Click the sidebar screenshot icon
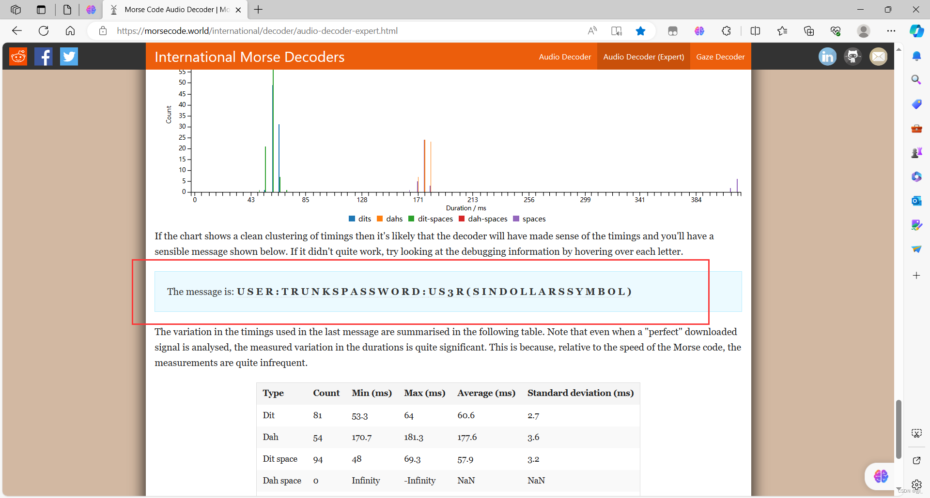The image size is (930, 498). (916, 433)
